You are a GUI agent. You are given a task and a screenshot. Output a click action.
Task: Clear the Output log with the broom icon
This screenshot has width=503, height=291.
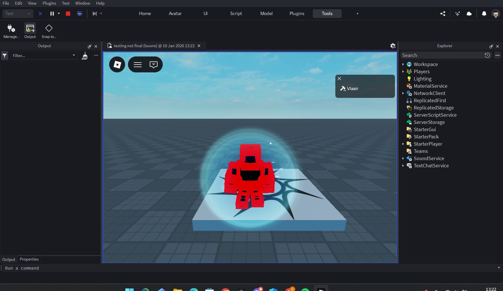pyautogui.click(x=84, y=56)
